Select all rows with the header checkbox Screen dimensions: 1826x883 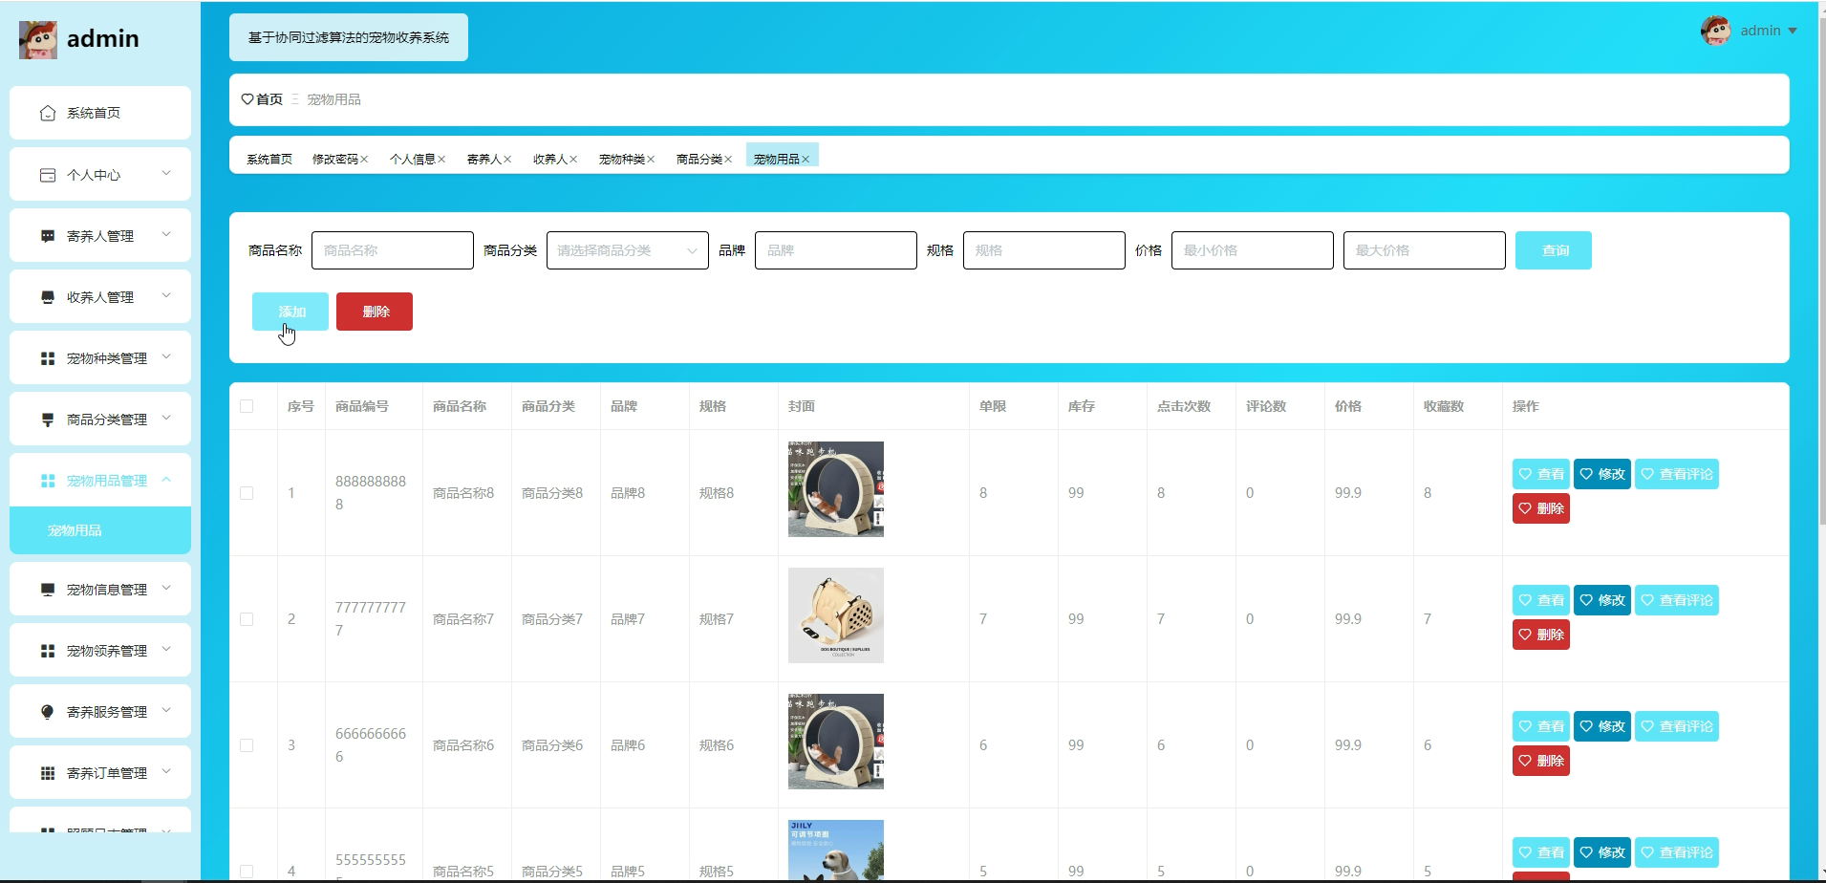[247, 406]
